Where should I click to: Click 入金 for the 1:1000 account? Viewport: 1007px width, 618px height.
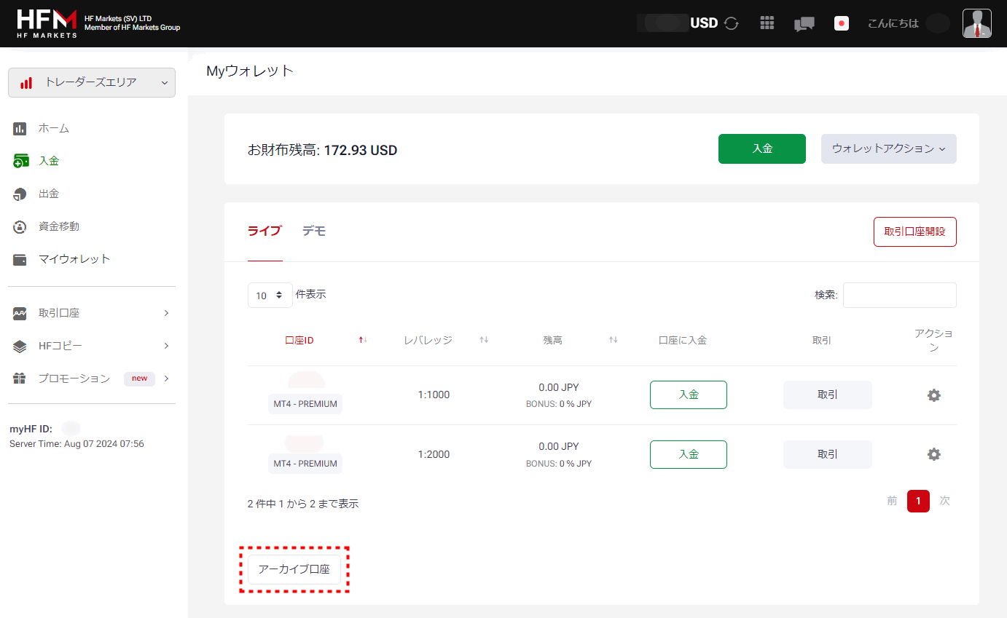pyautogui.click(x=689, y=395)
